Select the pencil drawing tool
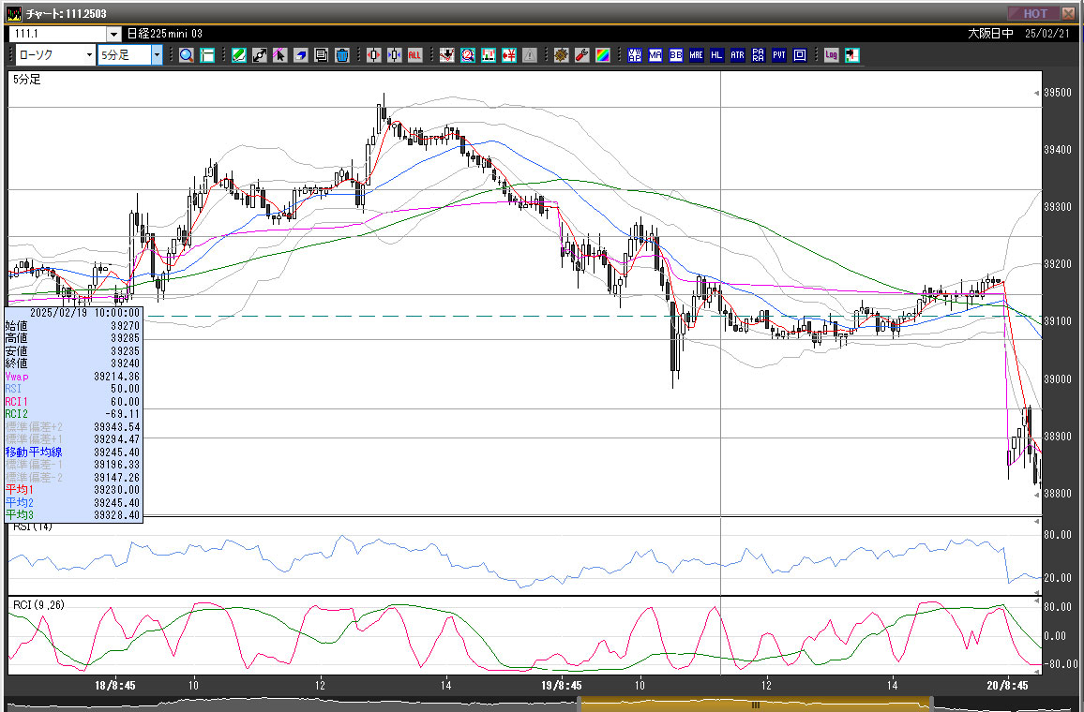The image size is (1084, 712). (239, 55)
